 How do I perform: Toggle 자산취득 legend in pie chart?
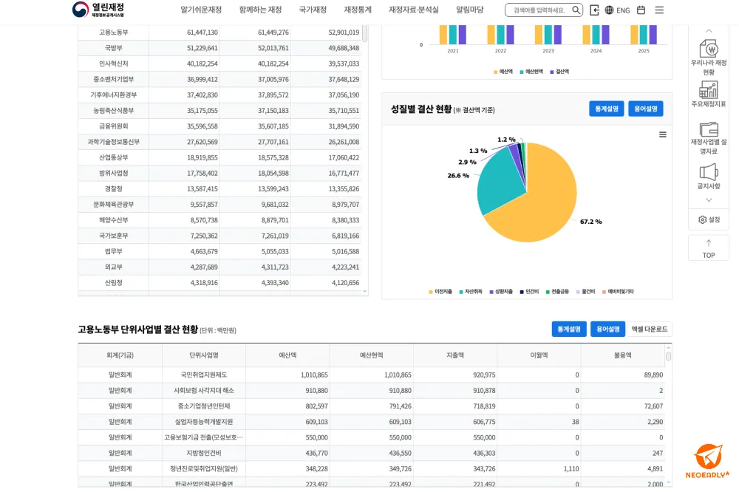pyautogui.click(x=470, y=292)
